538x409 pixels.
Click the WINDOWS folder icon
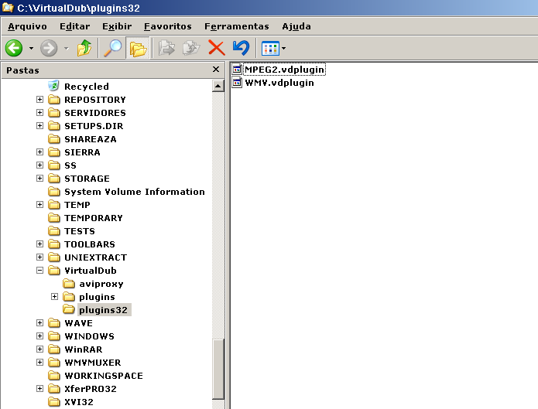[x=54, y=336]
